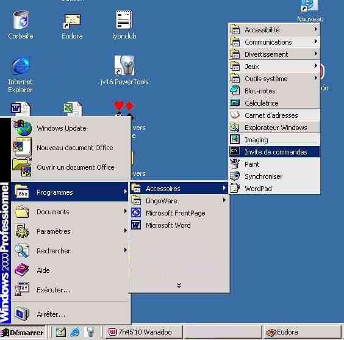The width and height of the screenshot is (344, 340).
Task: Launch Explorateur Windows
Action: (274, 128)
